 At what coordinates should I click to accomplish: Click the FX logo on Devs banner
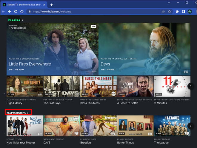point(186,72)
